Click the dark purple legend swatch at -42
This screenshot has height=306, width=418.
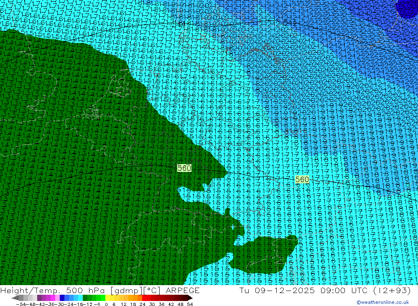39,298
